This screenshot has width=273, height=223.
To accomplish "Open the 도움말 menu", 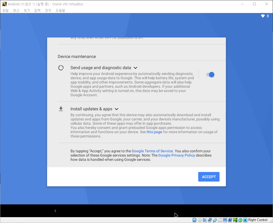I will pyautogui.click(x=60, y=10).
